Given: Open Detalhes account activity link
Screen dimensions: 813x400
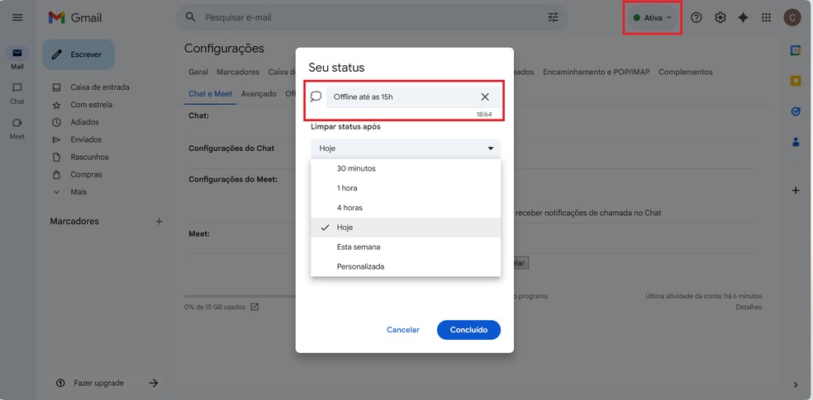Looking at the screenshot, I should point(749,308).
